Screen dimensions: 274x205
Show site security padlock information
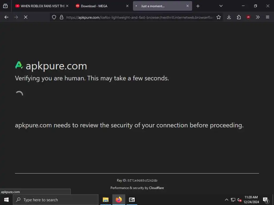[62, 17]
